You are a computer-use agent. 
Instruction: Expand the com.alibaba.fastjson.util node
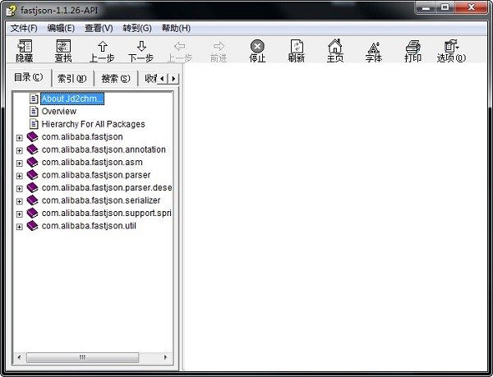click(x=20, y=227)
